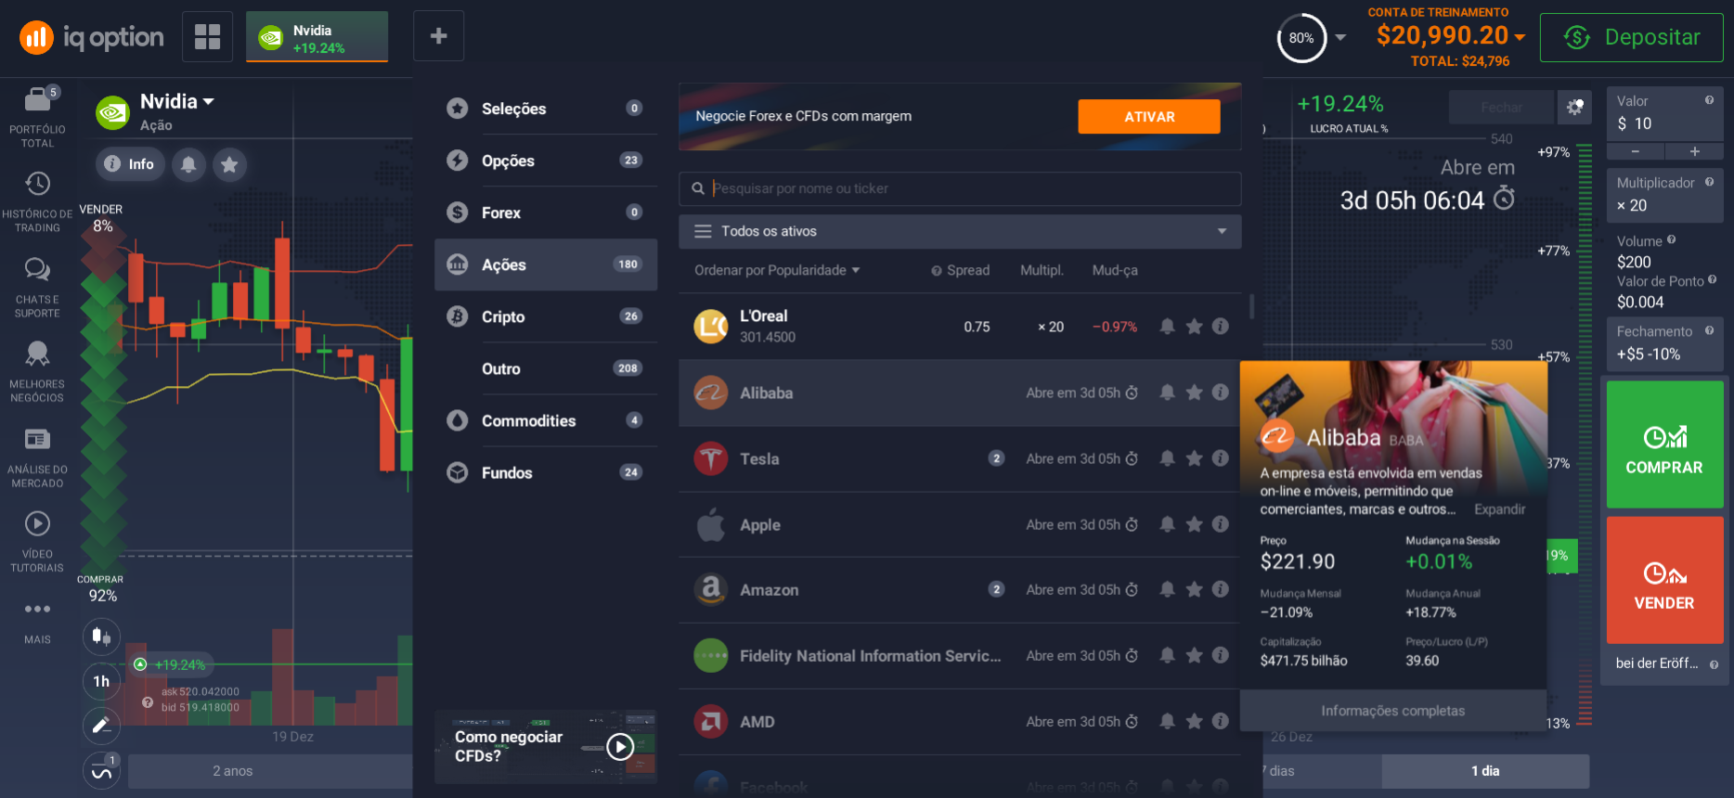Image resolution: width=1734 pixels, height=798 pixels.
Task: Increase Valor amount with plus
Action: click(x=1694, y=151)
